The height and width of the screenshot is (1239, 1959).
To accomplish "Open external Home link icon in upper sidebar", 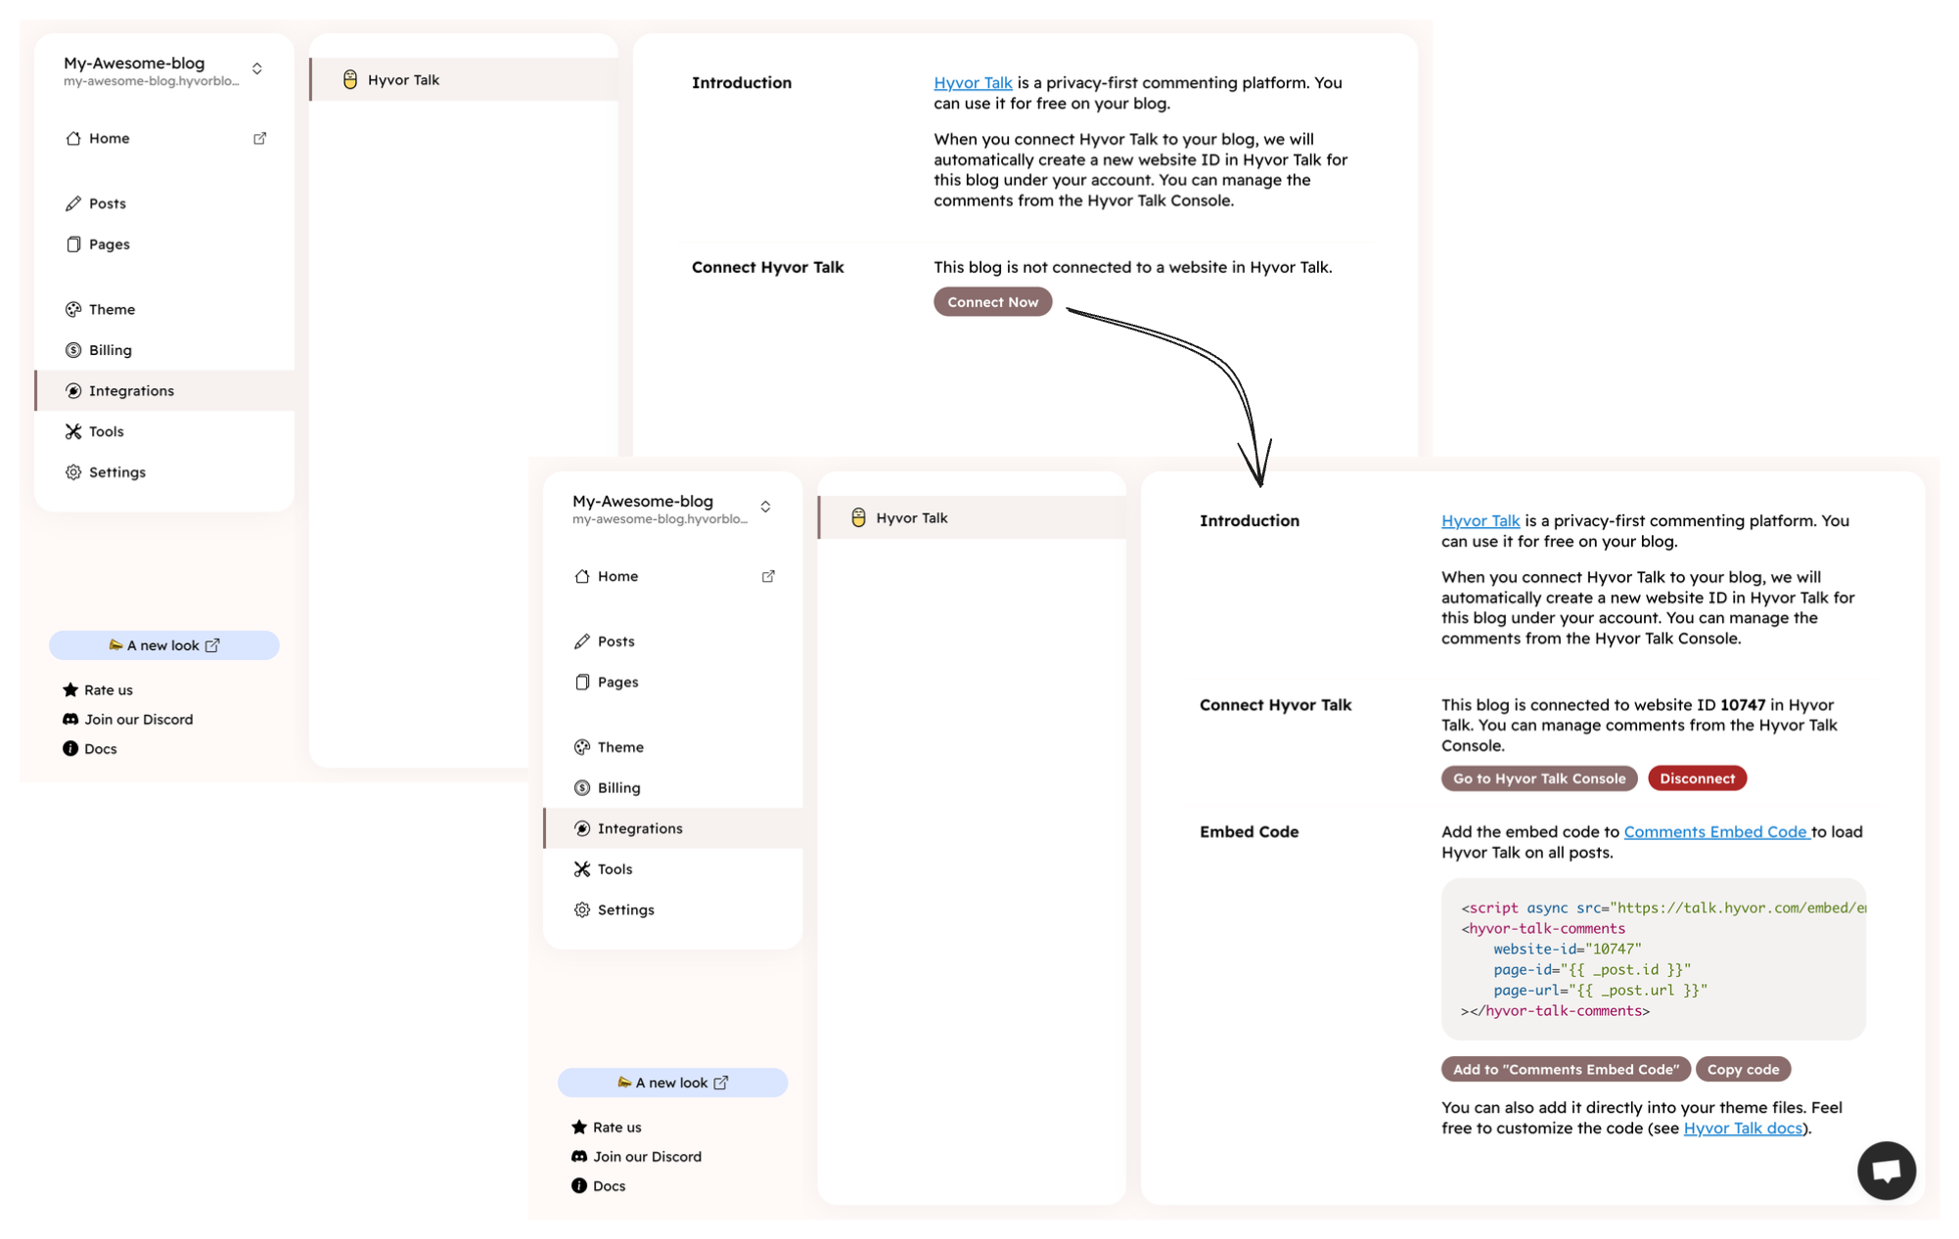I will [259, 139].
